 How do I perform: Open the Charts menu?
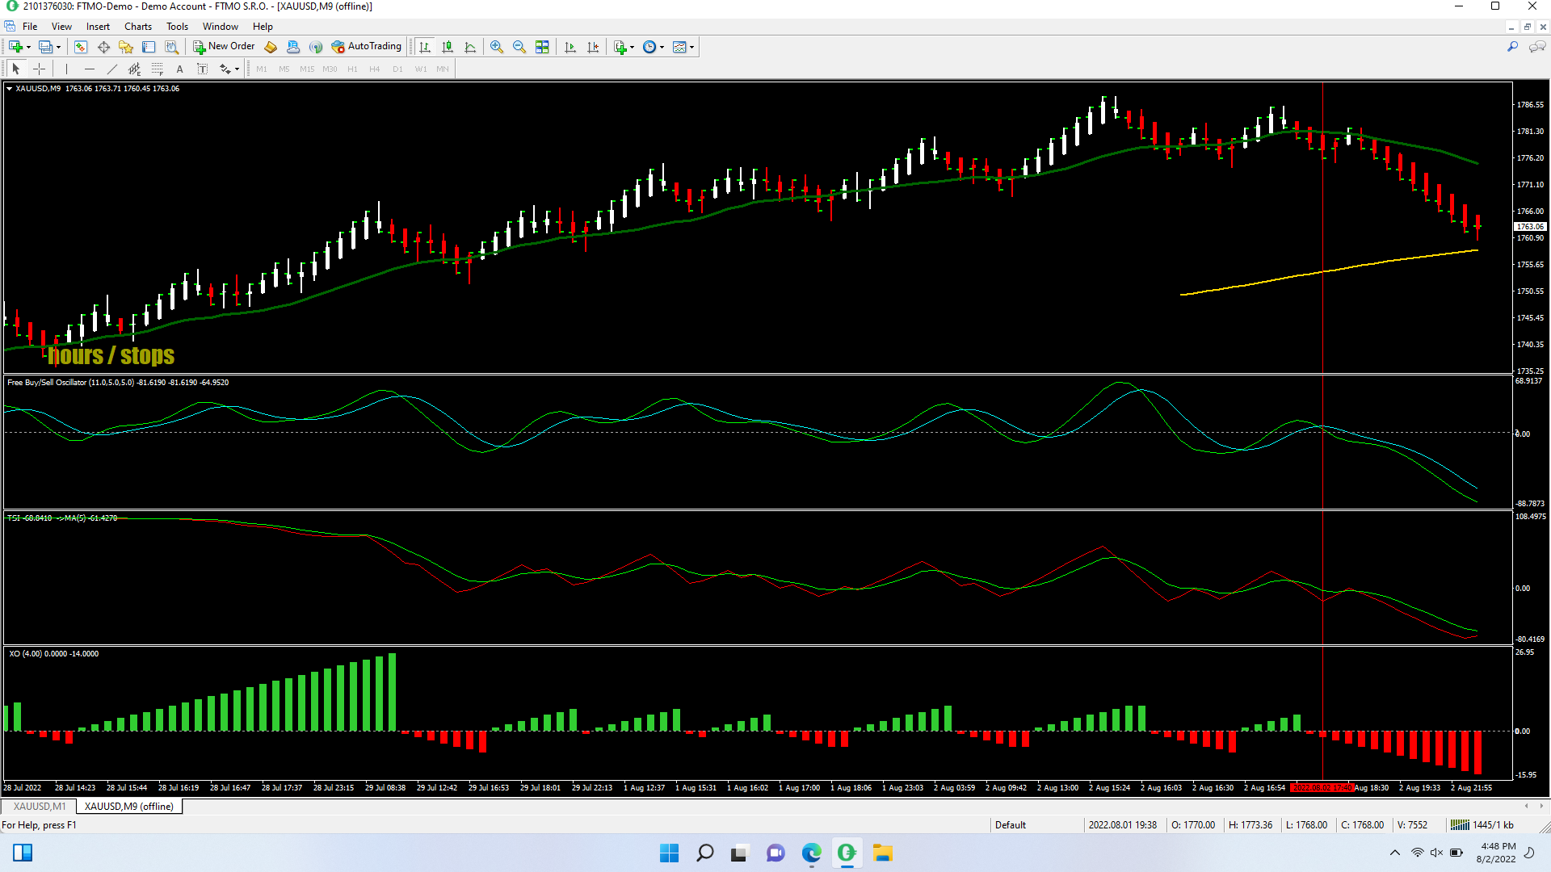pyautogui.click(x=137, y=27)
